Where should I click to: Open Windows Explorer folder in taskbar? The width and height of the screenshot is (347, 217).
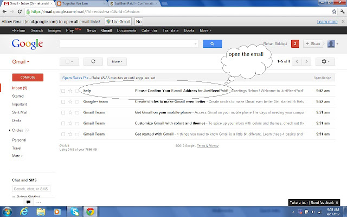[x=41, y=212]
